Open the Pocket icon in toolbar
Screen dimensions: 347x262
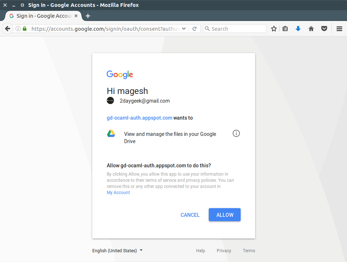tap(324, 29)
